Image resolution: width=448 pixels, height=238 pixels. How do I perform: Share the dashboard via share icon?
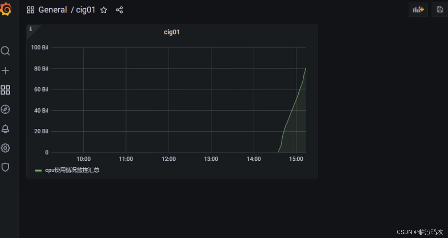click(x=119, y=10)
